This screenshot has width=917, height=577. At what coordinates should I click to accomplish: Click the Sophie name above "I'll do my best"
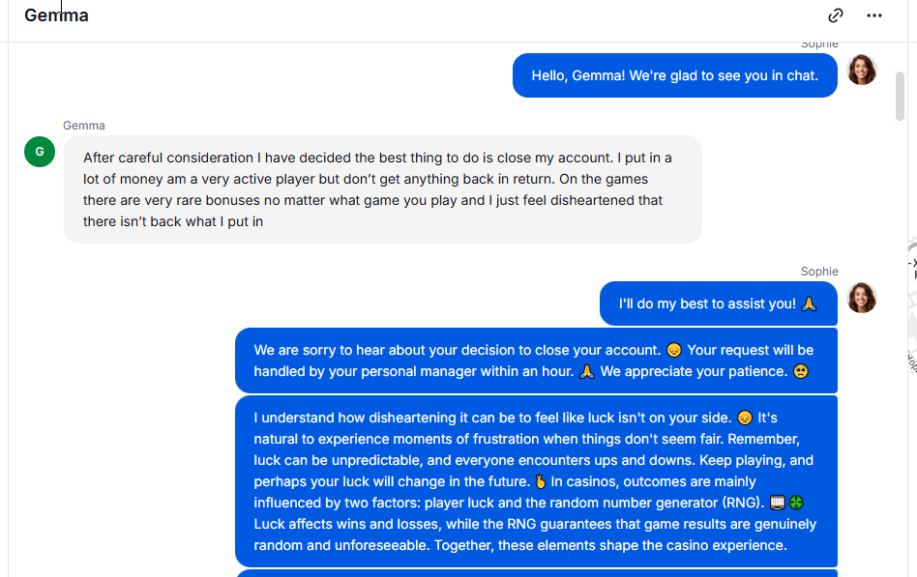[819, 272]
